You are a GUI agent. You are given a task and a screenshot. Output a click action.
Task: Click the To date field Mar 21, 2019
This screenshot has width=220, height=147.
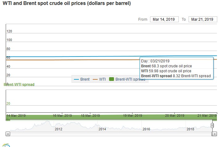[203, 19]
